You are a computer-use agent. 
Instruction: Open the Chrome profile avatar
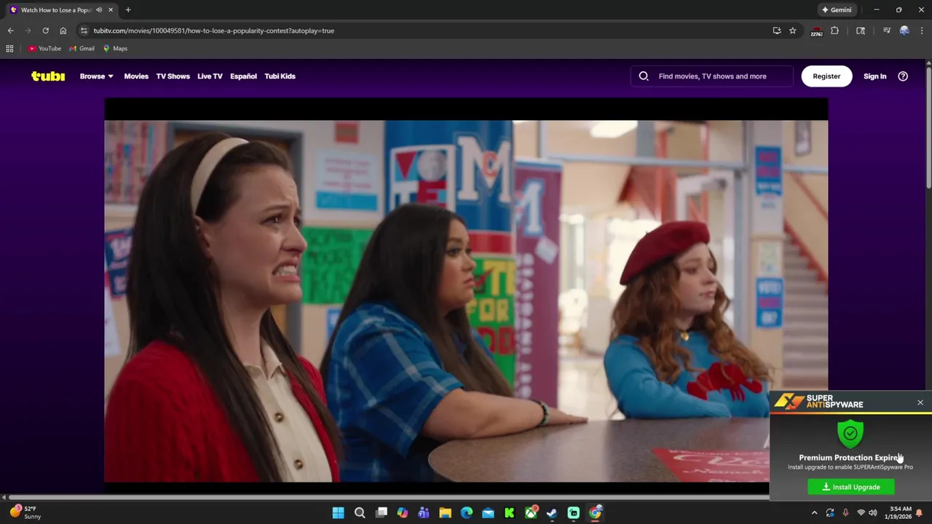[904, 31]
